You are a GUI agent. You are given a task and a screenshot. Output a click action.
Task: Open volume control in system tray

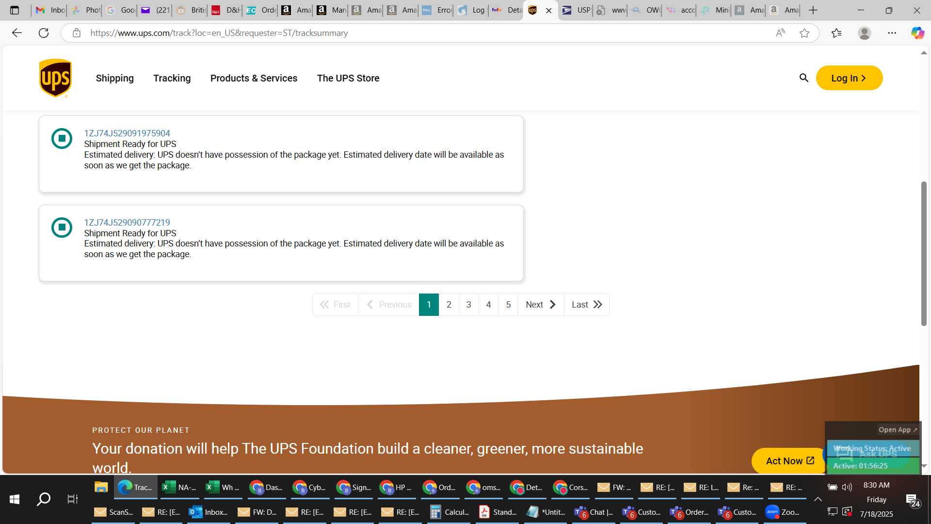[847, 487]
